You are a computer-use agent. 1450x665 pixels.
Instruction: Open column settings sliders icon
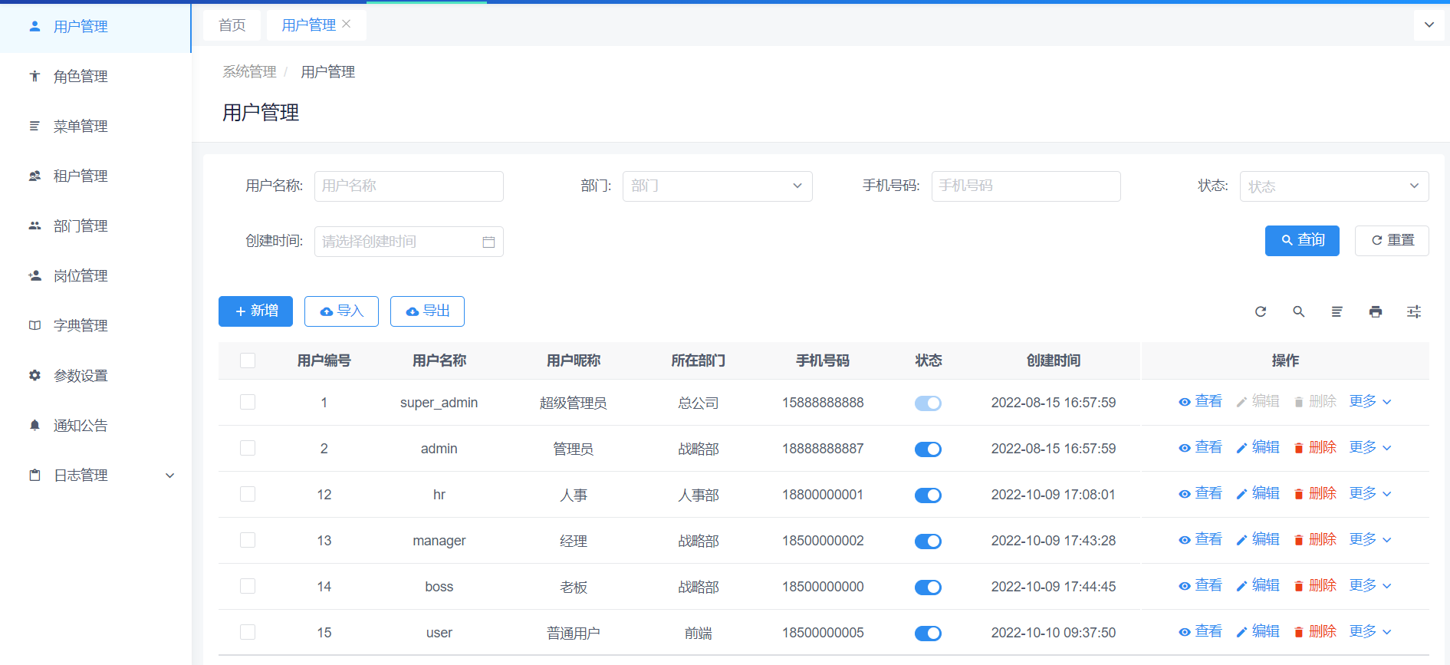(x=1414, y=311)
